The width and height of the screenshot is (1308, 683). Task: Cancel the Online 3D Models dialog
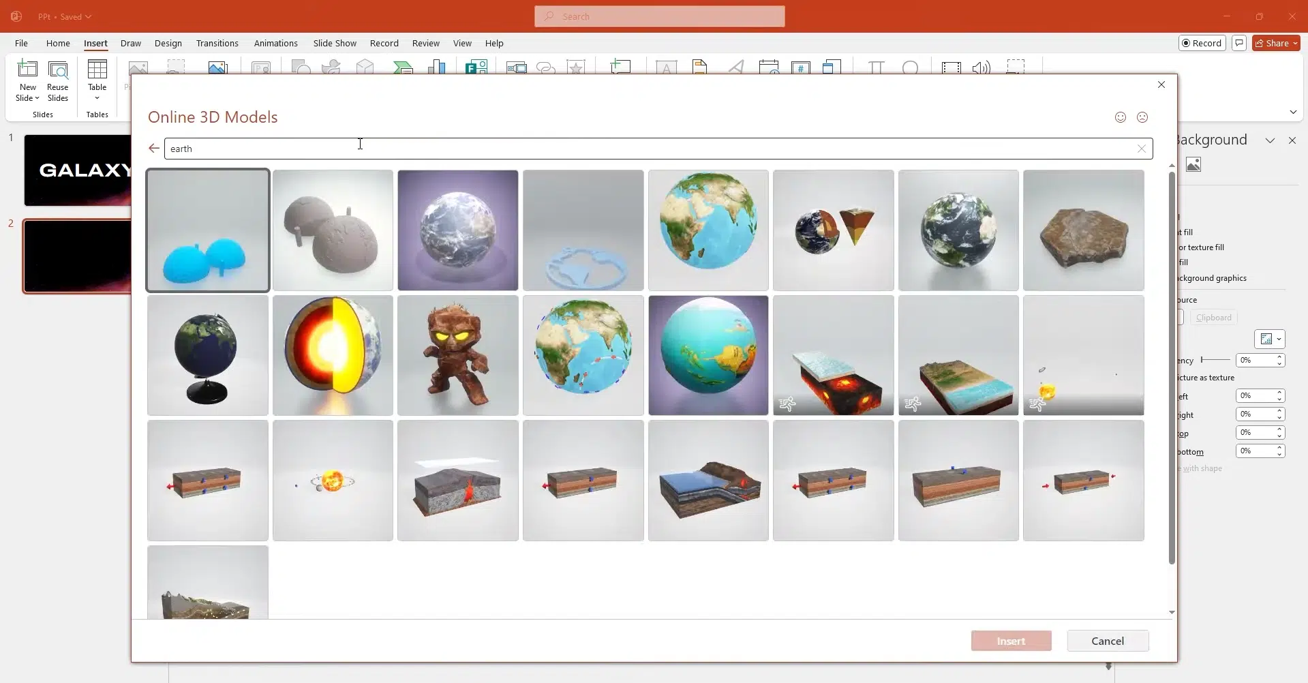(x=1107, y=640)
